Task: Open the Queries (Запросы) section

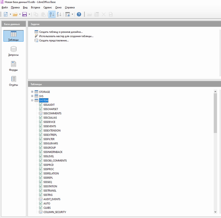Action: (14, 51)
